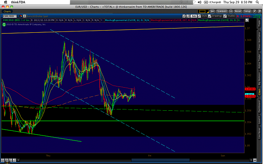Click the detach window icon at toolbar end
This screenshot has height=164, width=263.
pyautogui.click(x=260, y=11)
